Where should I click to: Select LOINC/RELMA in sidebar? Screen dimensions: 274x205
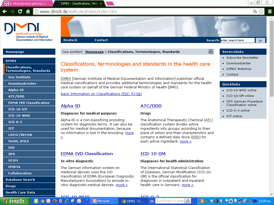29,135
